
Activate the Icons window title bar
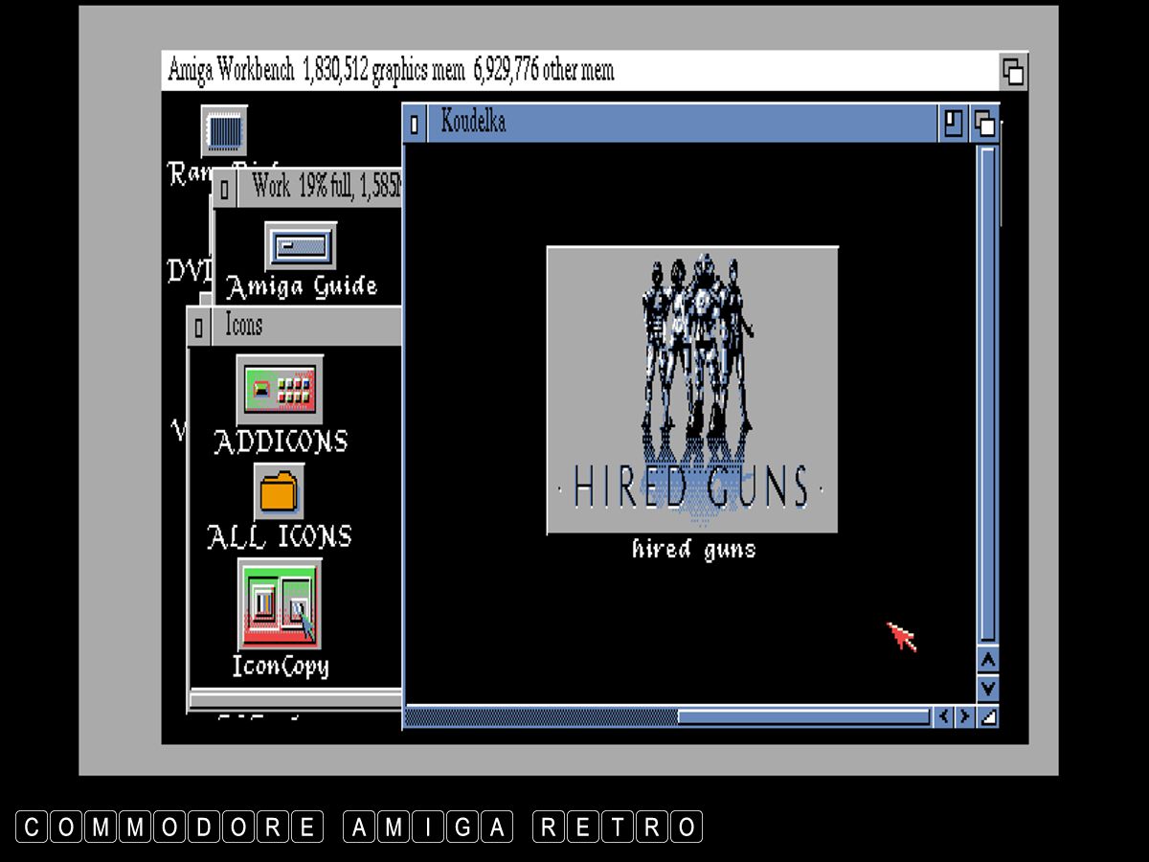pos(306,326)
